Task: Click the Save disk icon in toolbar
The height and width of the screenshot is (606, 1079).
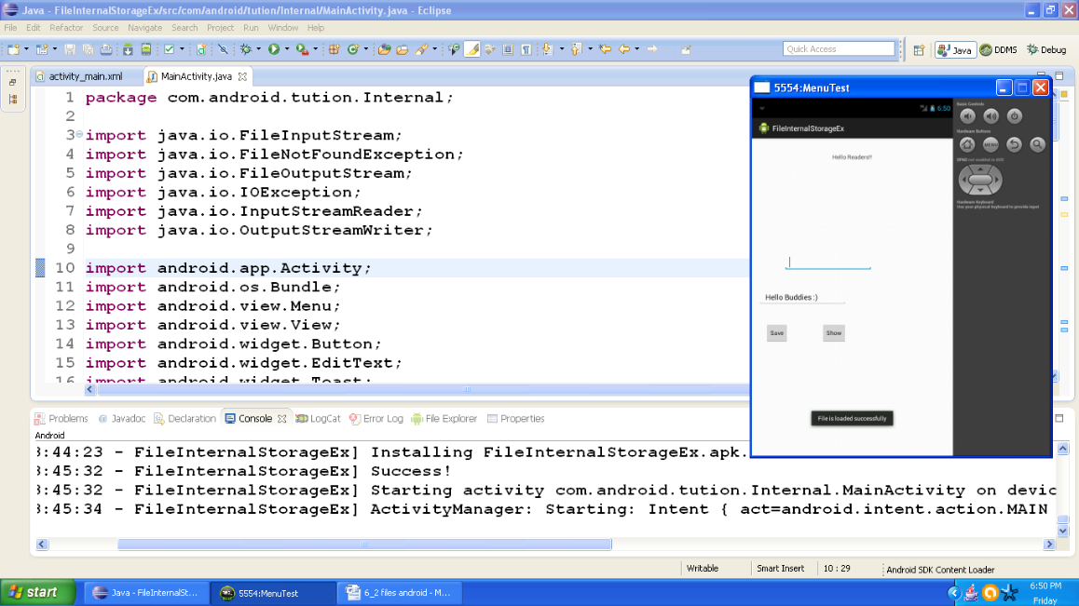Action: click(x=70, y=49)
